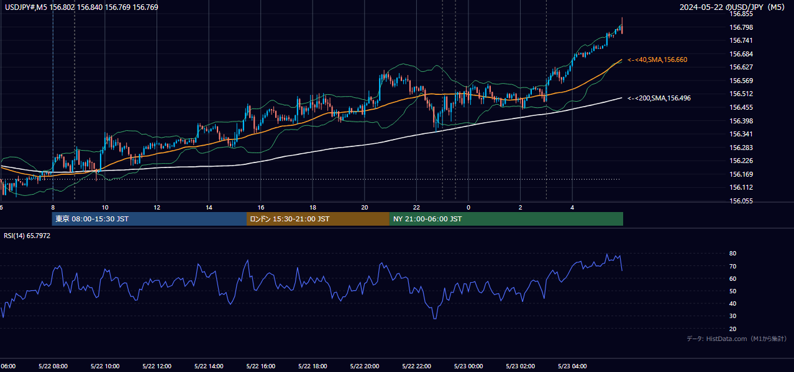Click hour label 10 under the price chart
Image resolution: width=794 pixels, height=372 pixels.
(x=105, y=208)
